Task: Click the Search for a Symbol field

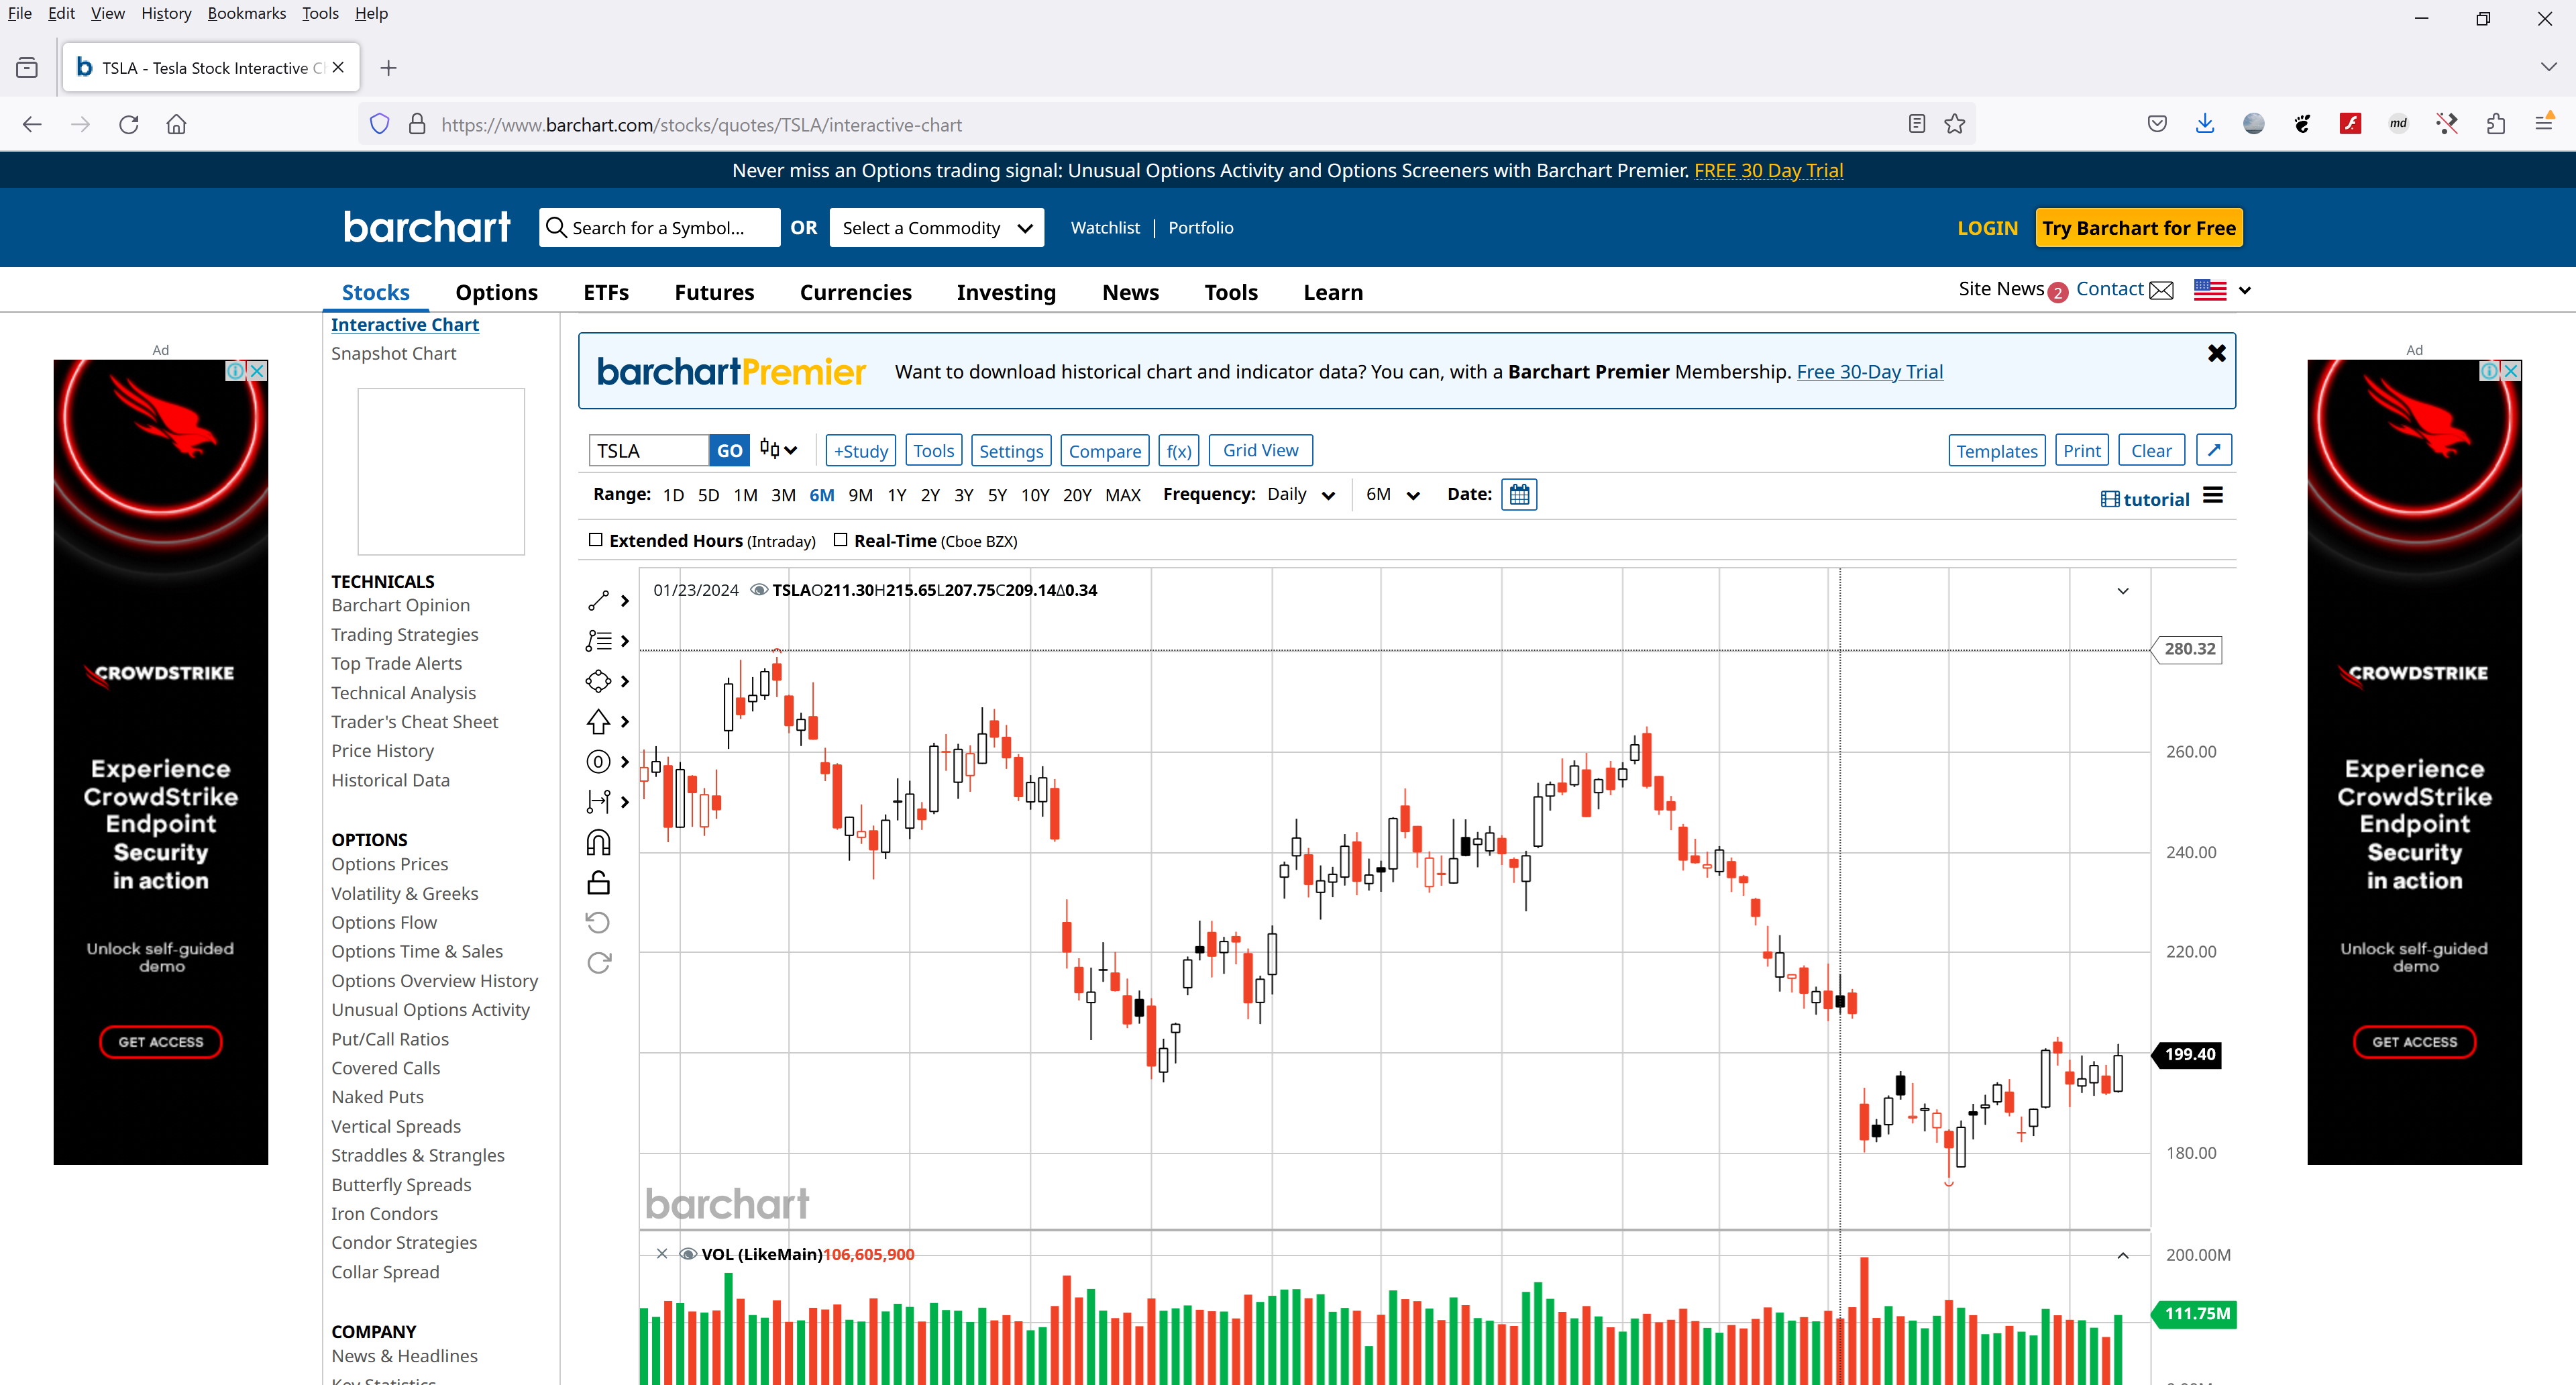Action: [660, 228]
